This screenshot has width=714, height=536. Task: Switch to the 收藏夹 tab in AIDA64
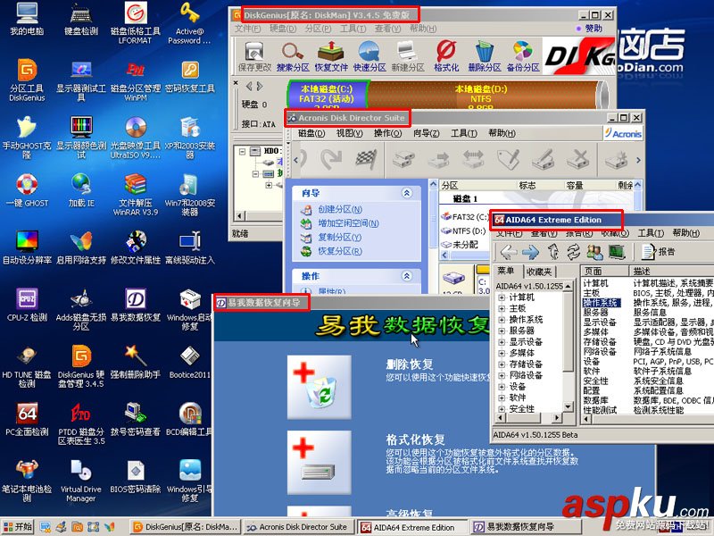540,271
